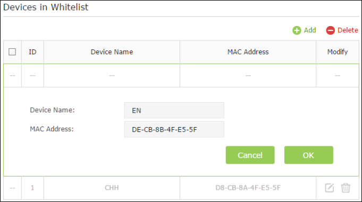Image resolution: width=362 pixels, height=202 pixels.
Task: Click the Devices in Whitelist heading
Action: point(46,7)
